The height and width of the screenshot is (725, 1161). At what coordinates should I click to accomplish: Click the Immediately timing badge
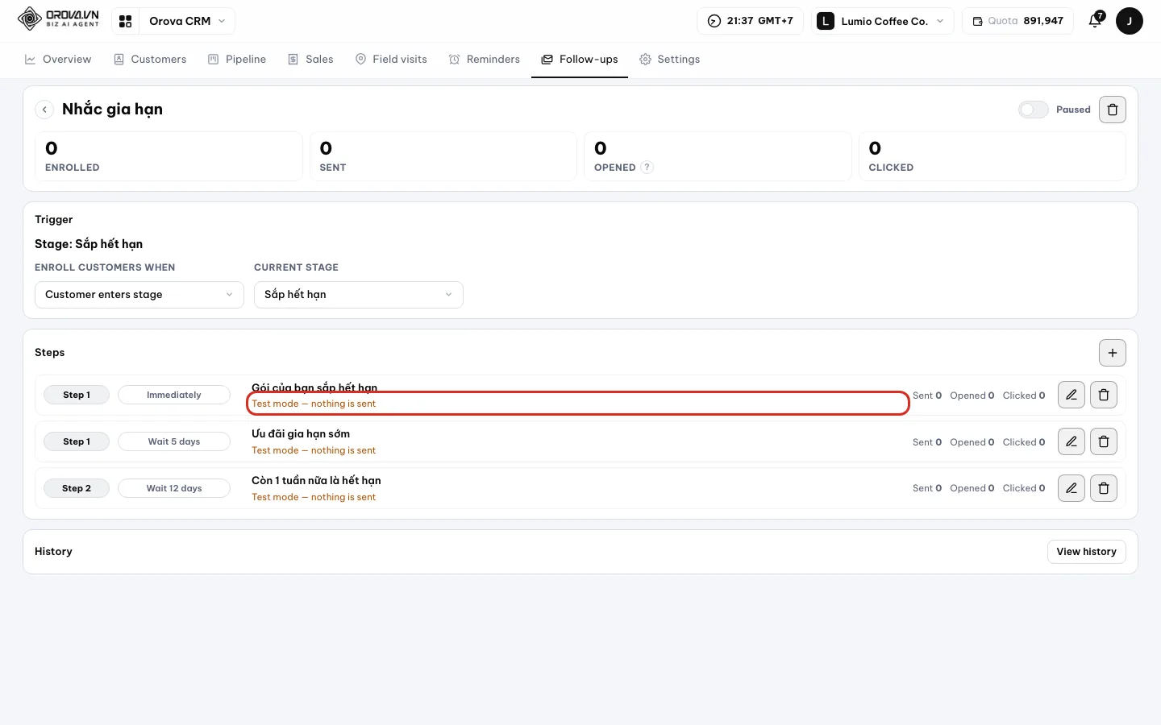(174, 395)
